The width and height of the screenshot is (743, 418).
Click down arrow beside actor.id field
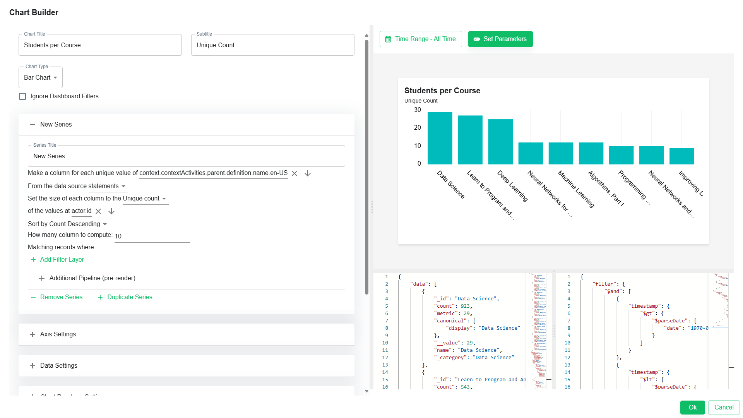point(111,211)
